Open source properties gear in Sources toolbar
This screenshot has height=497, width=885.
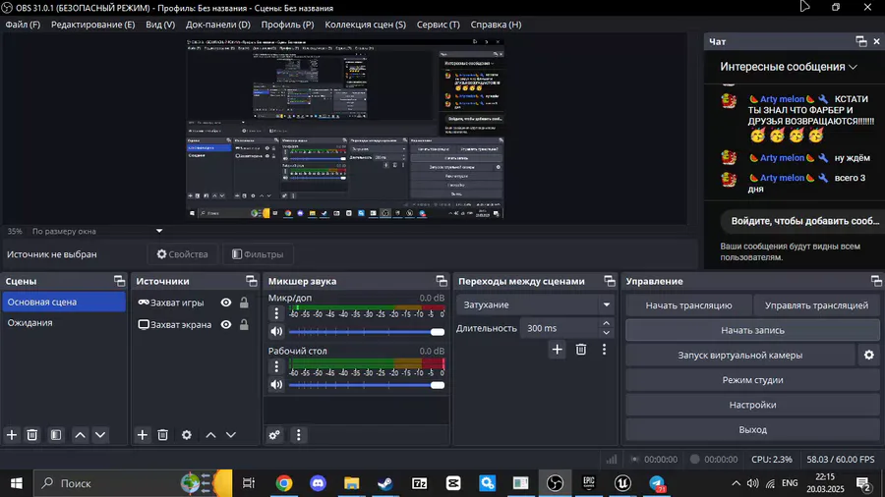[x=186, y=435]
